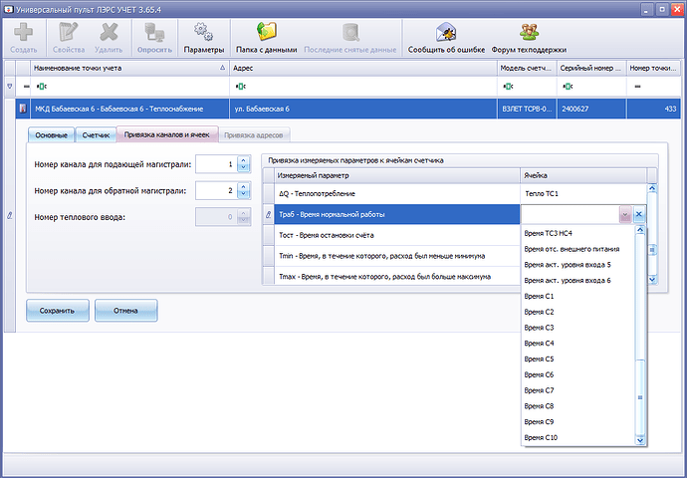Image resolution: width=687 pixels, height=478 pixels.
Task: Collapse the Ячейка dropdown arrow
Action: pyautogui.click(x=624, y=214)
